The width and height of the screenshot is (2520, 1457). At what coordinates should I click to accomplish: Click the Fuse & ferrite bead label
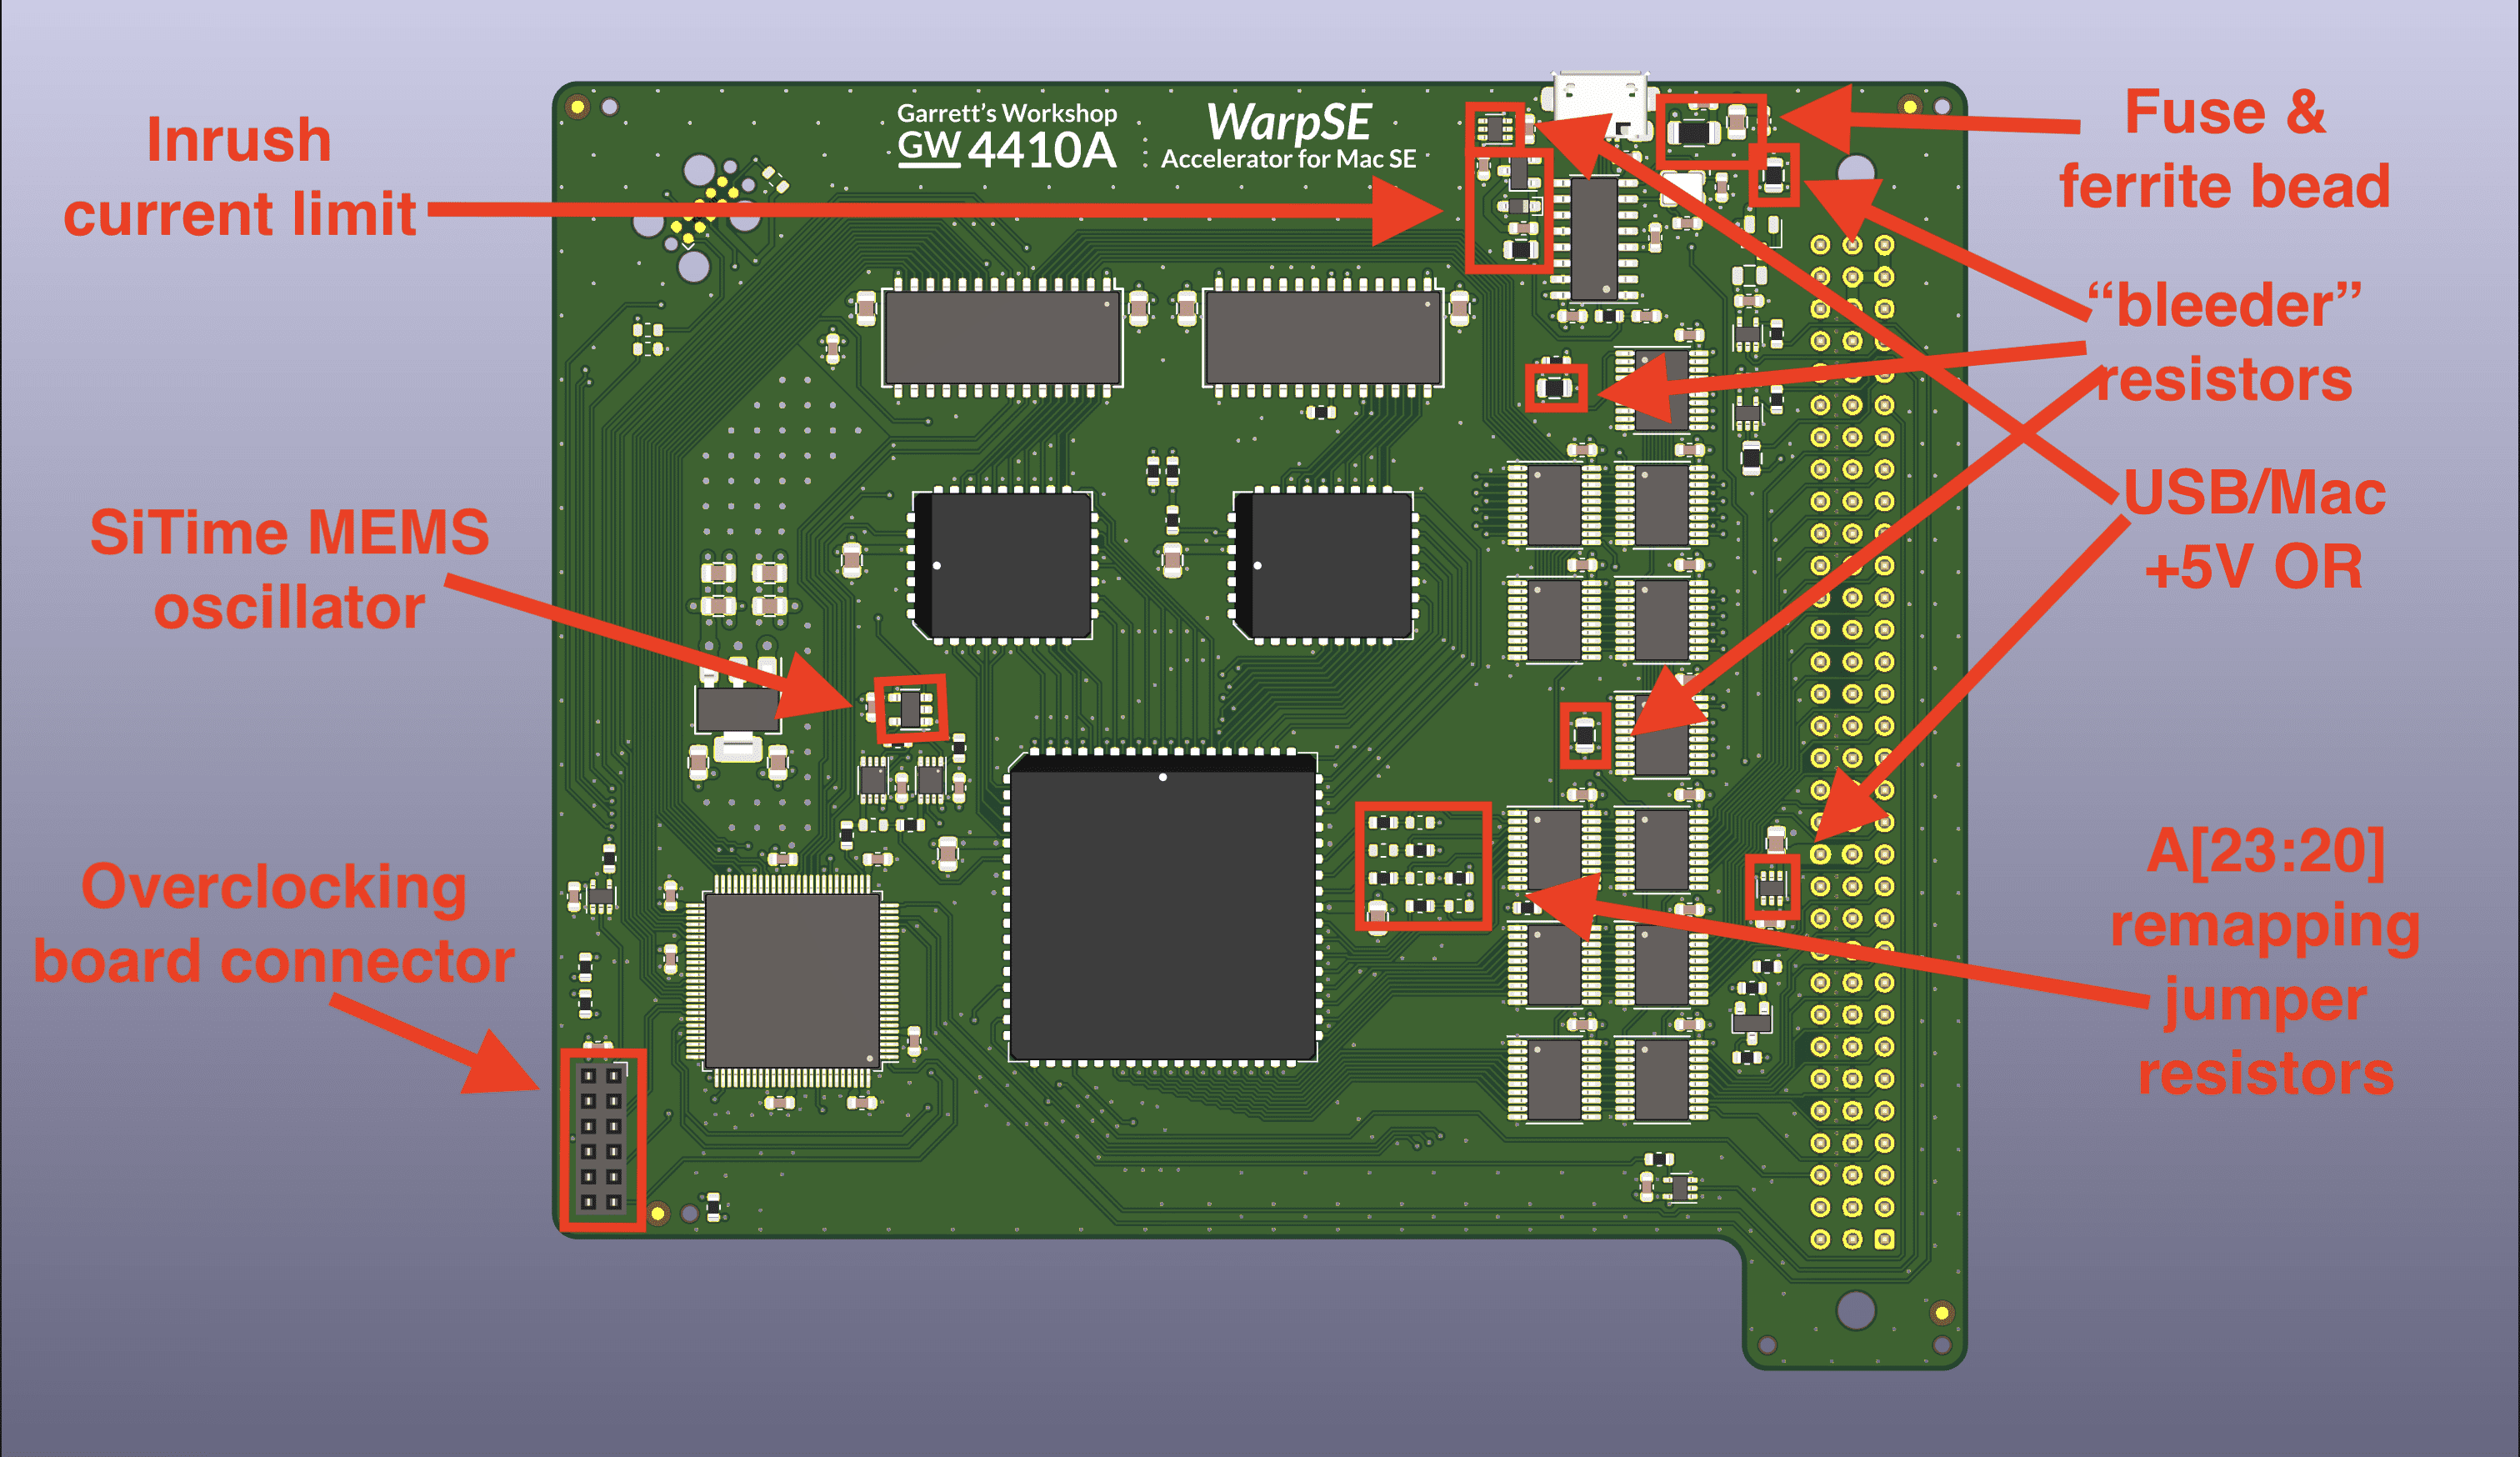click(2224, 149)
